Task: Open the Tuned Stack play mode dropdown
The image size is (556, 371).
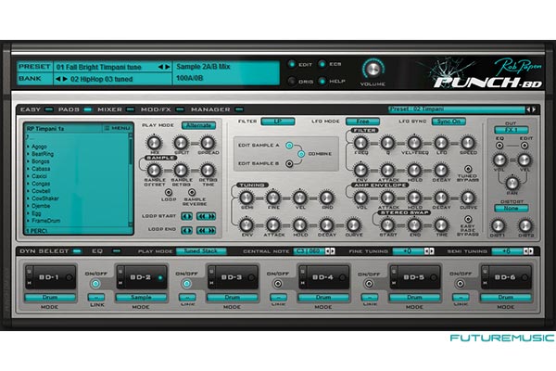Action: [x=201, y=251]
